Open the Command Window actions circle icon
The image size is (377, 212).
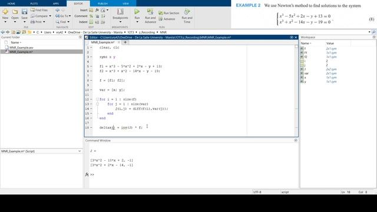tap(296, 140)
